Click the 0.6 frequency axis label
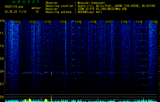 [x=2, y=97]
